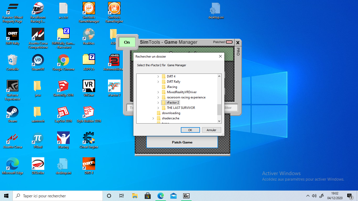Expand the rFactor 2 folder node
Viewport: 358px width, 201px height.
tap(158, 103)
